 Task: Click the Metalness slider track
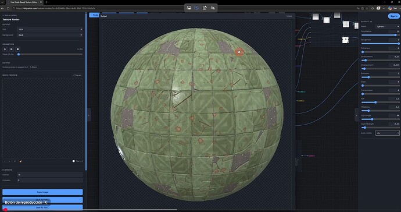380,52
